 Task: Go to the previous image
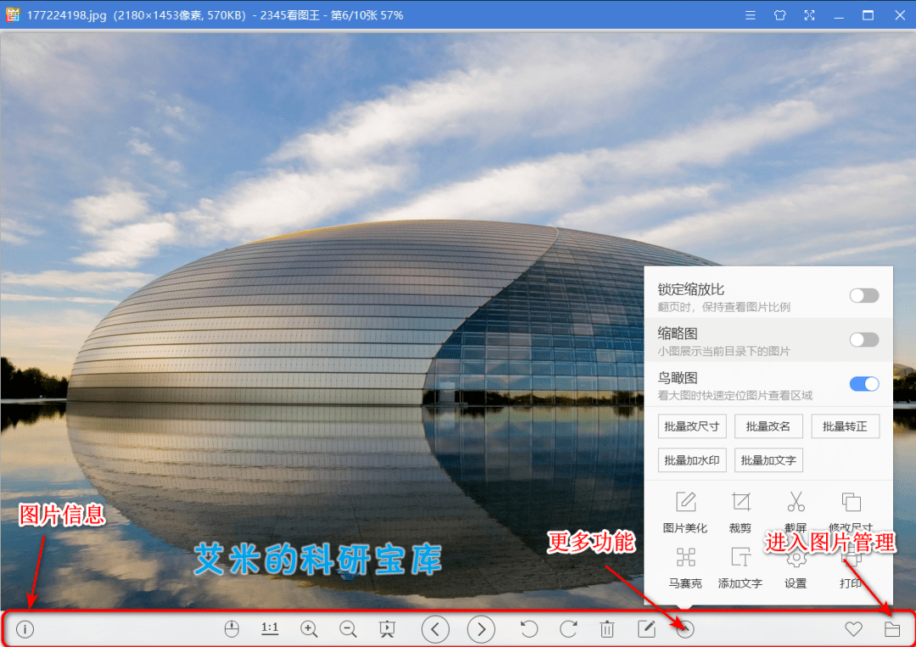(435, 629)
